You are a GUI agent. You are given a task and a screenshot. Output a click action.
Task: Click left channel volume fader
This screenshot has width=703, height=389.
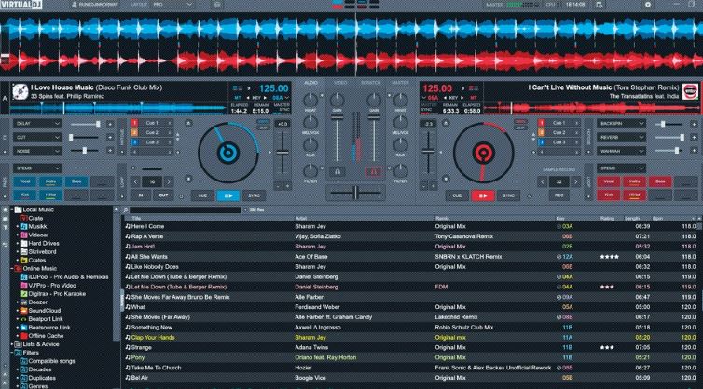(x=338, y=118)
